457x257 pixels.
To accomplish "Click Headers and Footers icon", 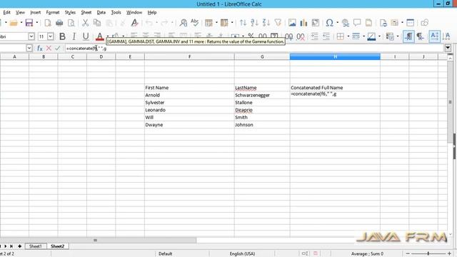I will tap(368, 23).
